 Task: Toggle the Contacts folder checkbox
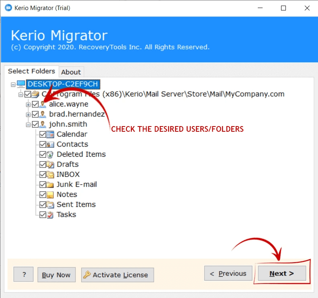coord(43,145)
